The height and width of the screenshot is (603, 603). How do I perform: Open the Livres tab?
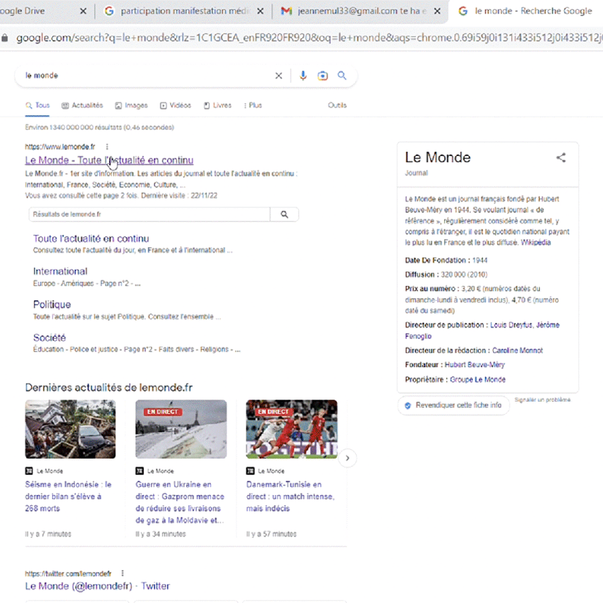click(x=218, y=106)
